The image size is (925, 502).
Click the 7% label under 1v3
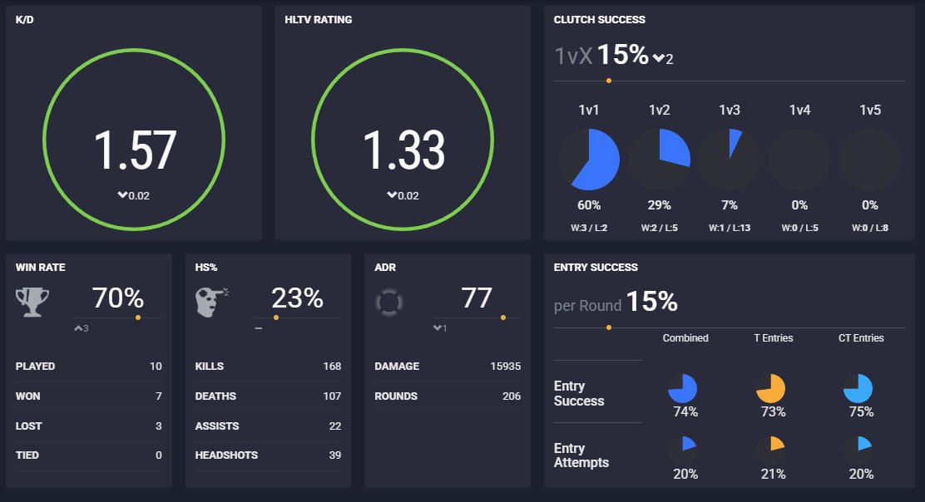(730, 205)
